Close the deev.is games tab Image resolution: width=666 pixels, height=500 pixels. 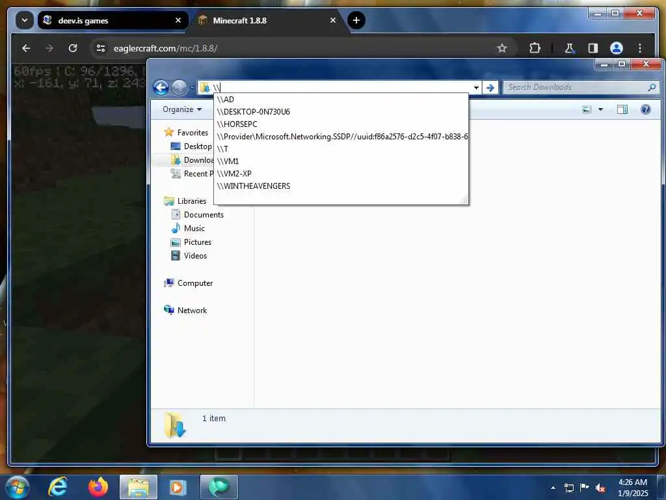point(178,20)
